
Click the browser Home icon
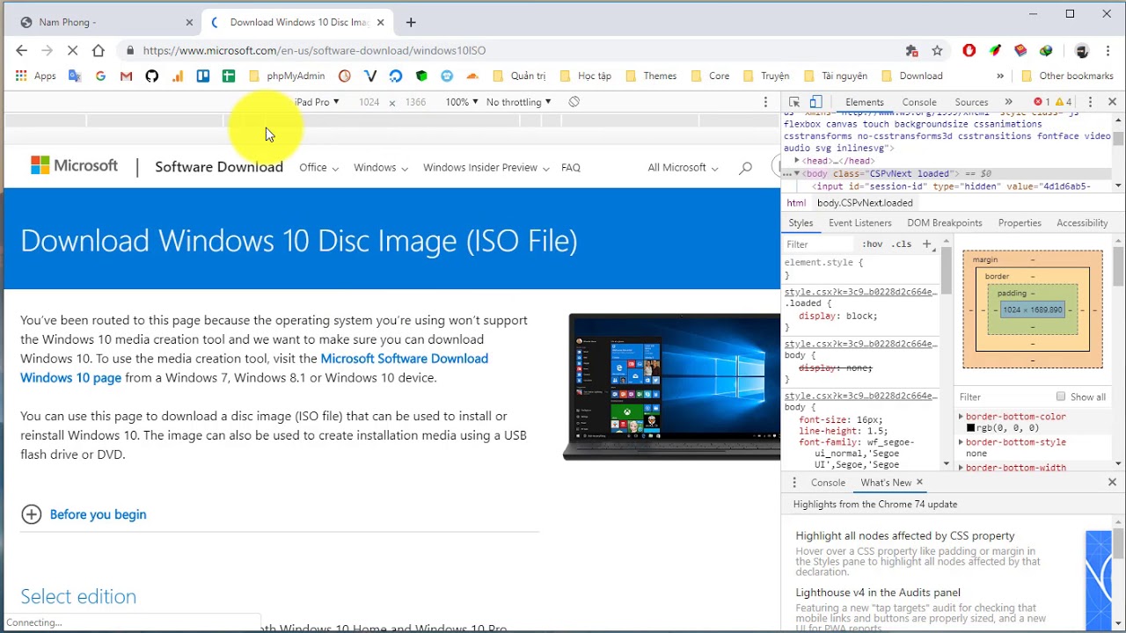coord(99,50)
